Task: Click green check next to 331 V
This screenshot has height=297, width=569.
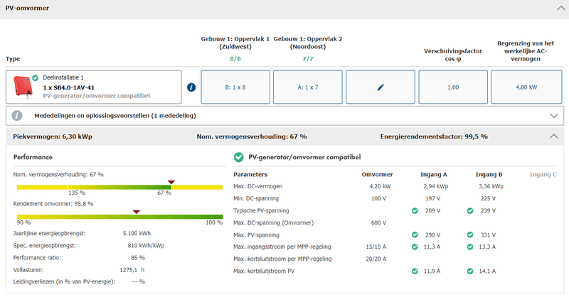Action: click(470, 234)
